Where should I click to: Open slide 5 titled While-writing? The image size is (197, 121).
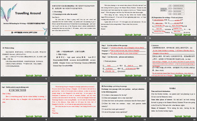pyautogui.click(x=24, y=60)
